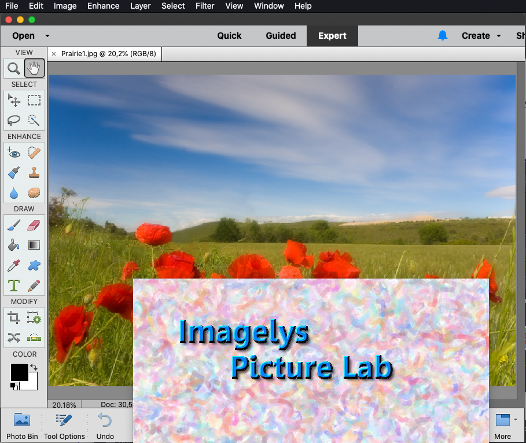Expand the Create dropdown arrow
The width and height of the screenshot is (526, 443).
(x=499, y=35)
